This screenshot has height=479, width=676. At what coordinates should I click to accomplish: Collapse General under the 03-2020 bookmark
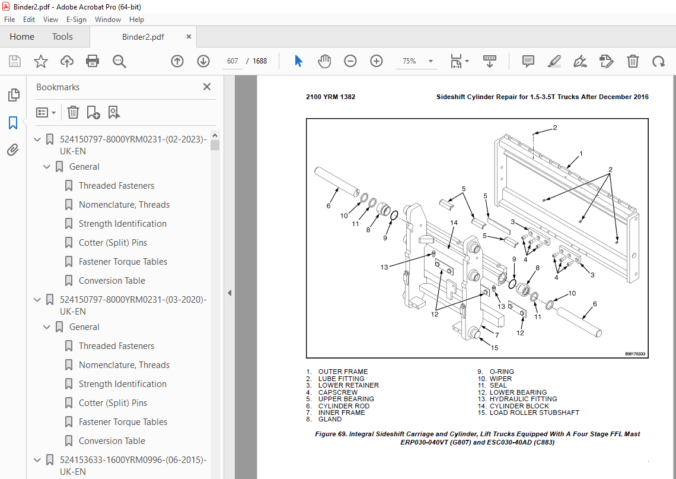(47, 327)
